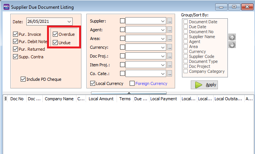
Task: Toggle Local Currency checkbox
Action: [93, 83]
